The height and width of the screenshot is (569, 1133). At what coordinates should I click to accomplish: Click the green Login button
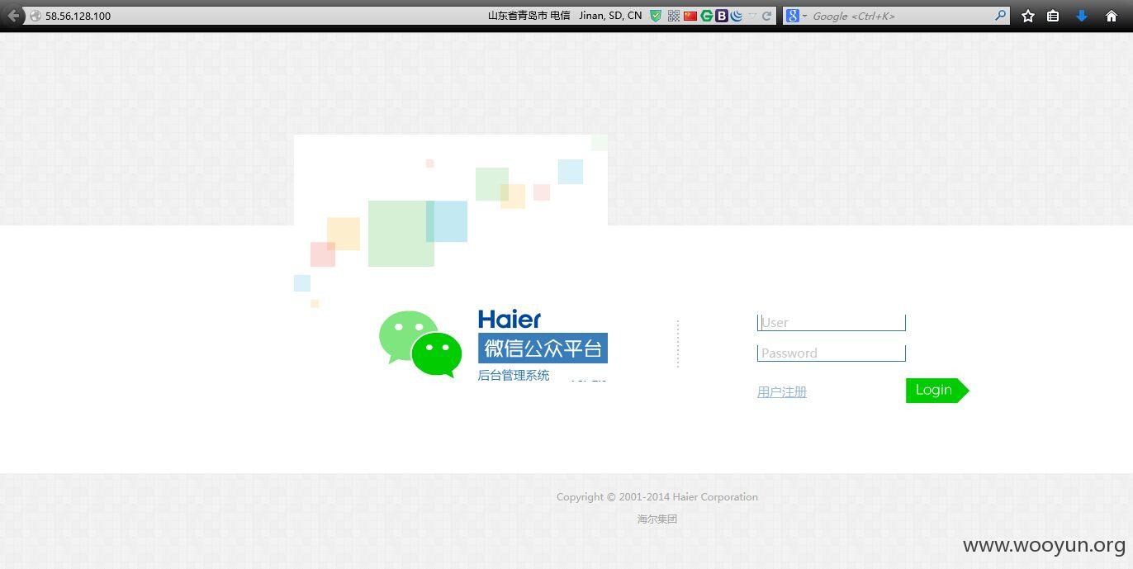click(x=937, y=391)
